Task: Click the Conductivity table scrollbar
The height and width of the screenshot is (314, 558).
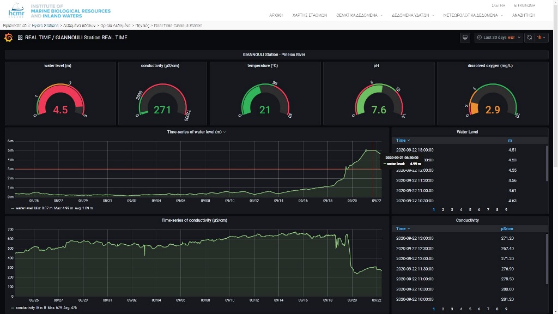Action: 547,259
